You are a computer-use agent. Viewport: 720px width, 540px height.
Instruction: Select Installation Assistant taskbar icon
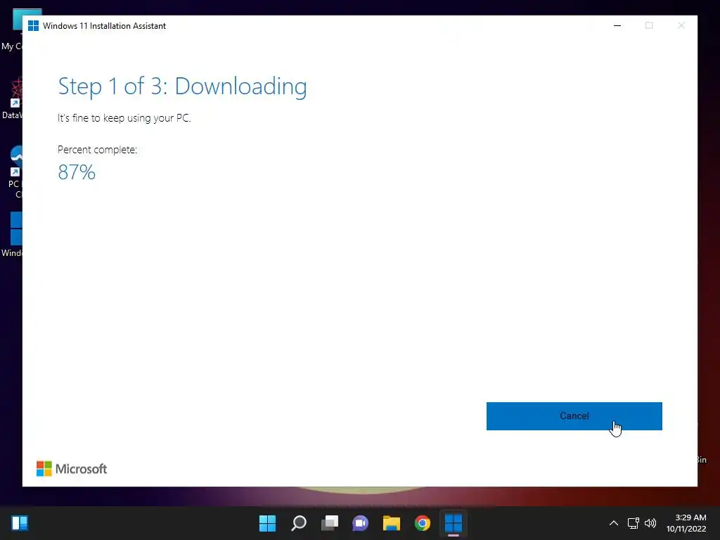454,523
